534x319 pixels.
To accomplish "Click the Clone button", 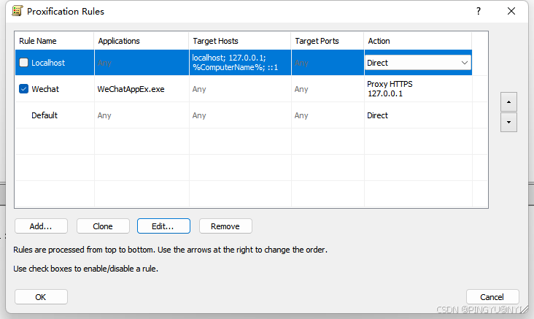I will tap(103, 226).
